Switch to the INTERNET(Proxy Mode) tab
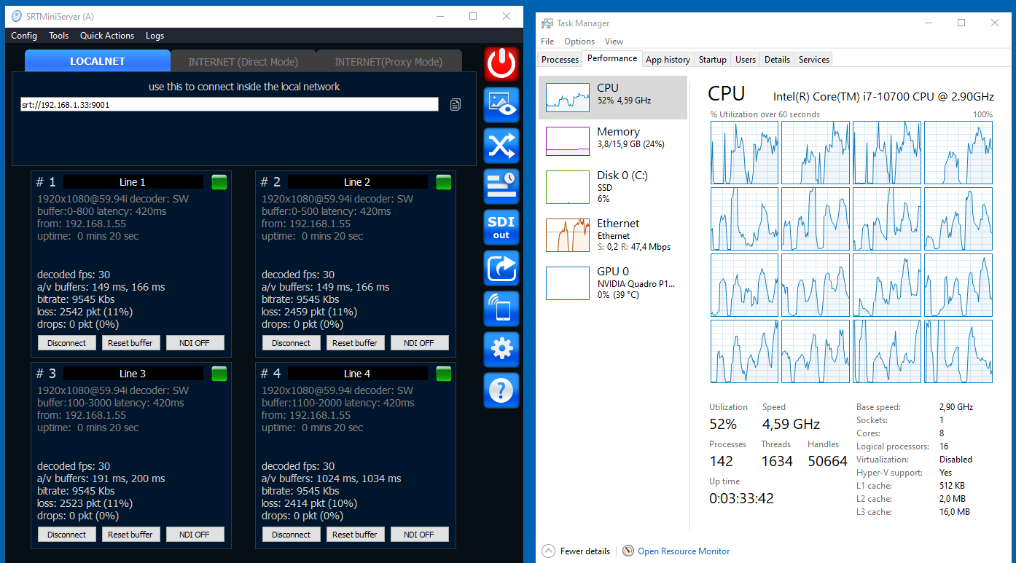The height and width of the screenshot is (563, 1016). click(x=389, y=61)
